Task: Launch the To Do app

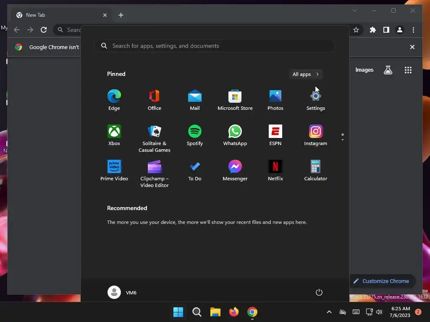Action: (195, 171)
